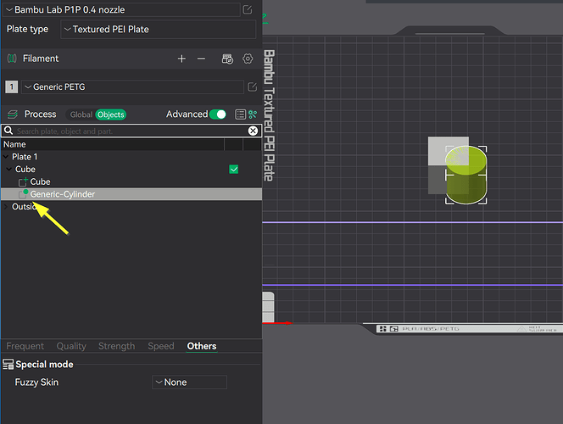Click the AMS filament sync icon
The height and width of the screenshot is (424, 563).
(x=227, y=59)
